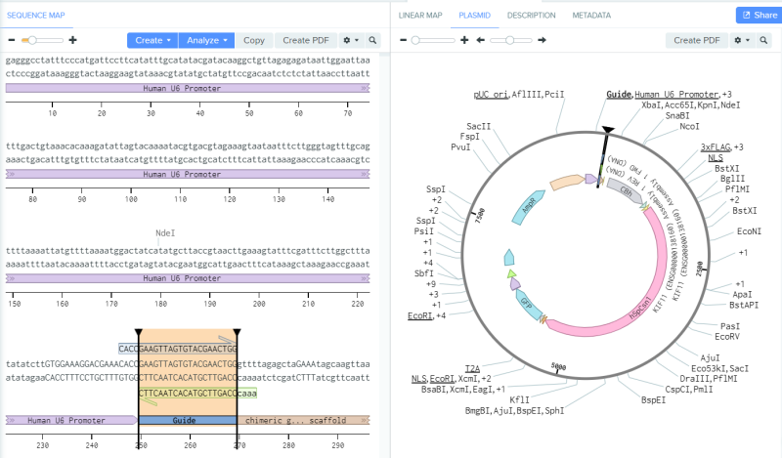
Task: Select the GFP feature arrow on plasmid
Action: pos(528,303)
